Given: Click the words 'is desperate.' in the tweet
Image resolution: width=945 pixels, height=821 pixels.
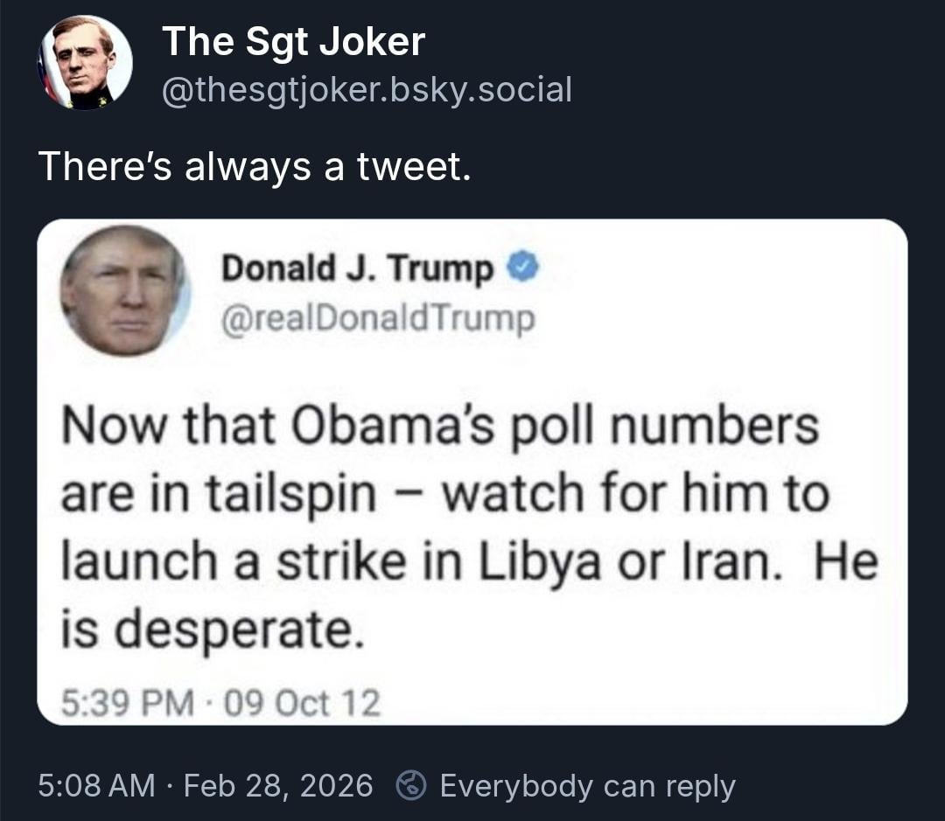Looking at the screenshot, I should 211,628.
